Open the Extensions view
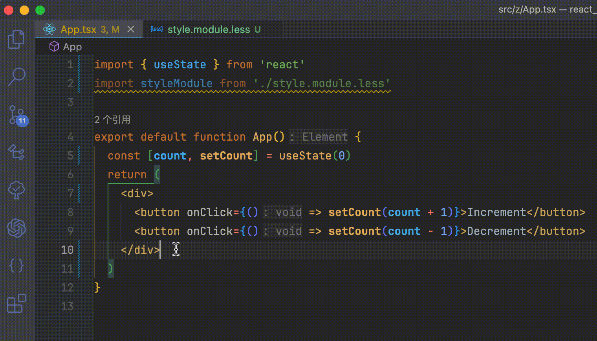Screen dimensions: 597x341 pos(16,303)
